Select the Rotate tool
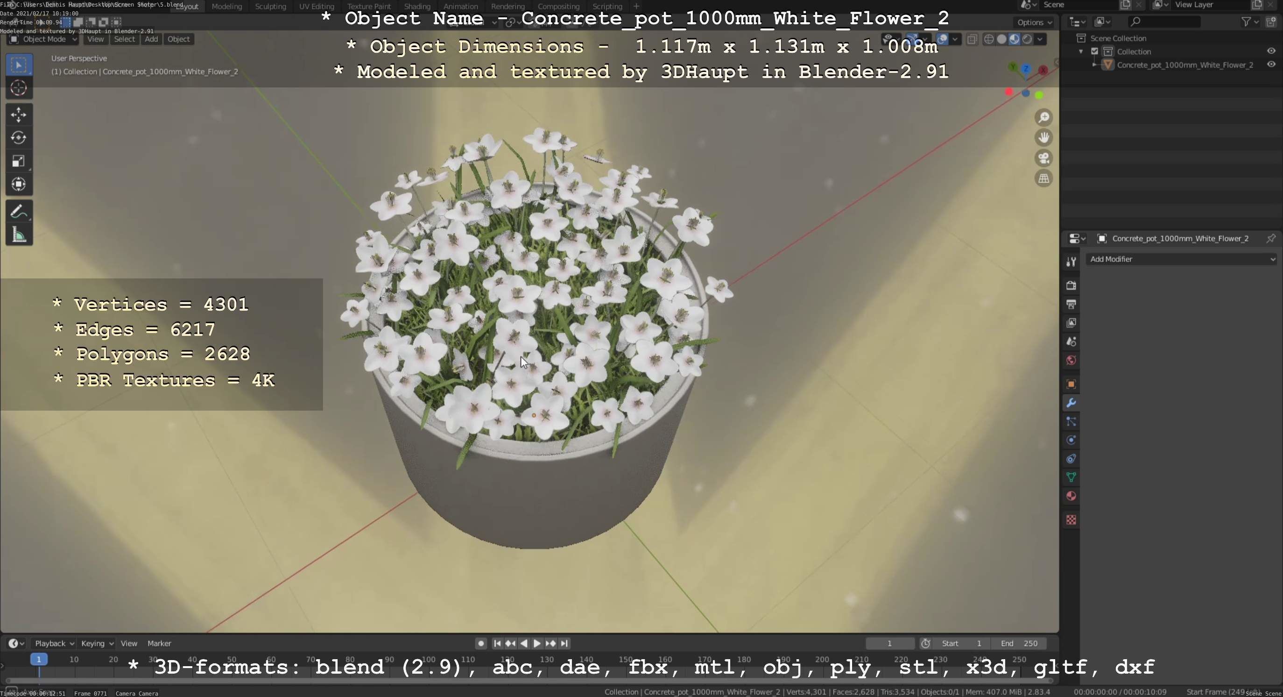 [x=19, y=138]
